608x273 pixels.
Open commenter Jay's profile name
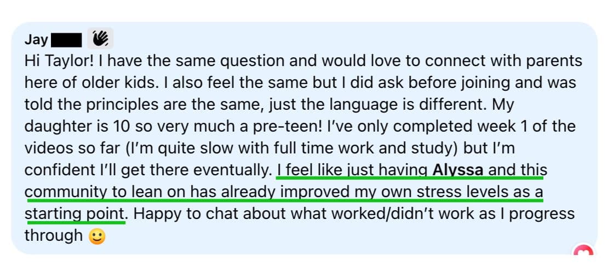tap(37, 39)
